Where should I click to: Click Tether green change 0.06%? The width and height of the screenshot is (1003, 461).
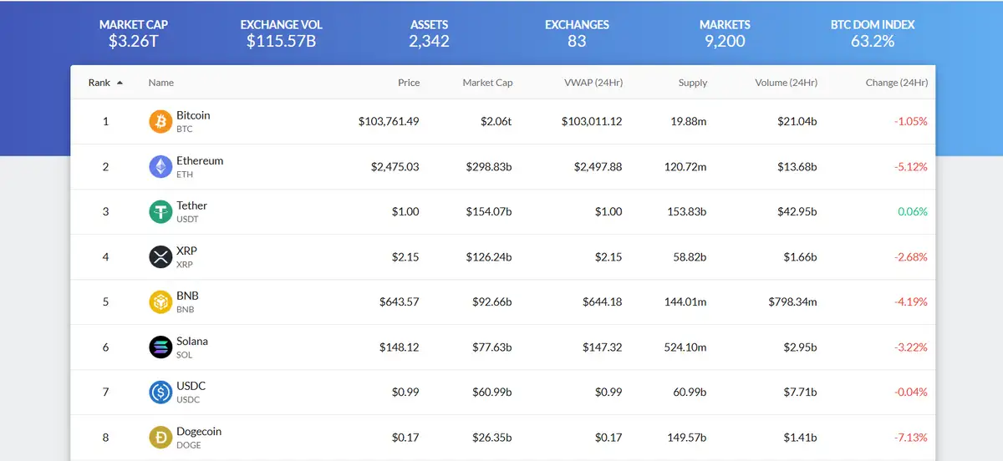coord(913,211)
